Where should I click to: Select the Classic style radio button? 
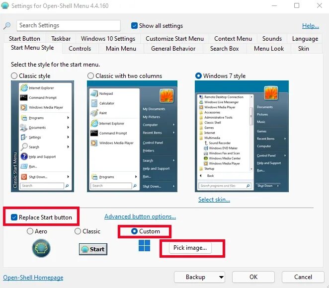click(x=14, y=75)
